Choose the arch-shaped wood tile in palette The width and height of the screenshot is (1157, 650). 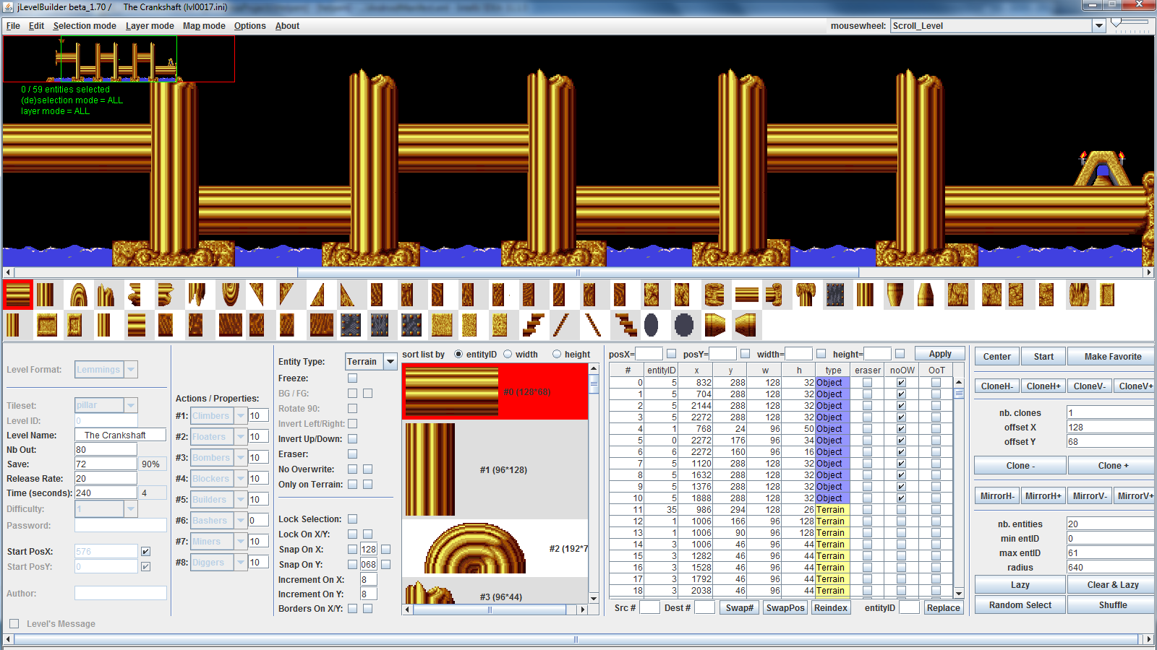point(79,295)
